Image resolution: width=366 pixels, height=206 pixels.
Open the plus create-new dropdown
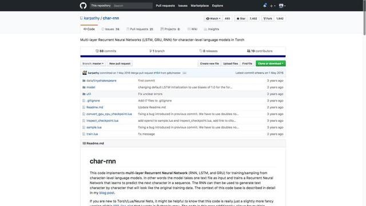tap(272, 6)
